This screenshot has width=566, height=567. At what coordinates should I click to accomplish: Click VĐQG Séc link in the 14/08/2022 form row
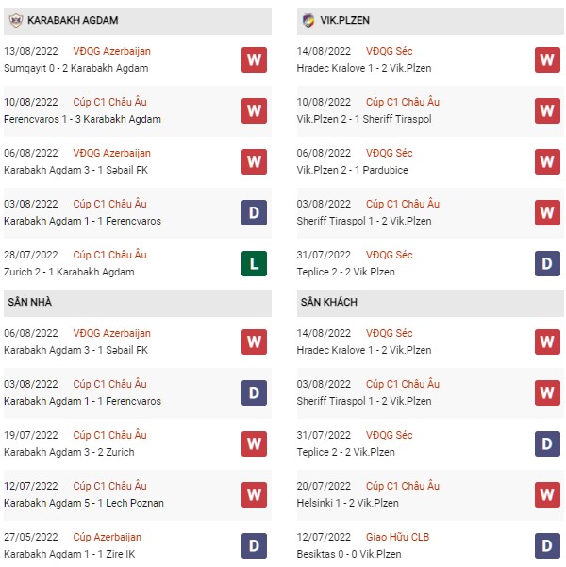390,51
